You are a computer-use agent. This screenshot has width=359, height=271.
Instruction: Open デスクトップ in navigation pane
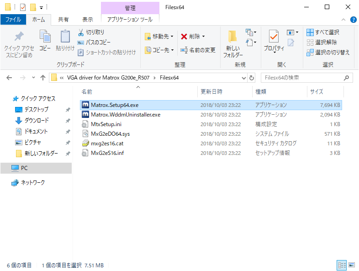click(x=32, y=110)
